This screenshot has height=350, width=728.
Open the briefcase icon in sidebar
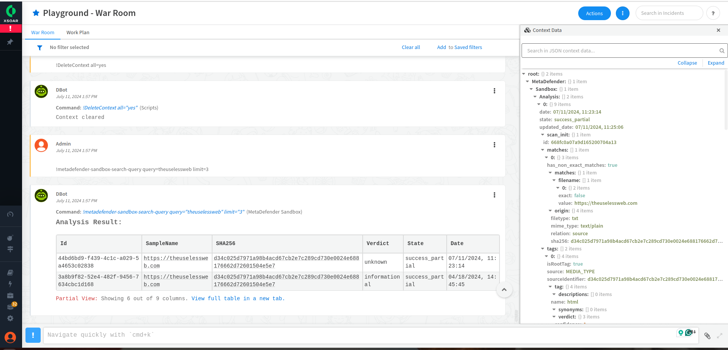point(10,295)
